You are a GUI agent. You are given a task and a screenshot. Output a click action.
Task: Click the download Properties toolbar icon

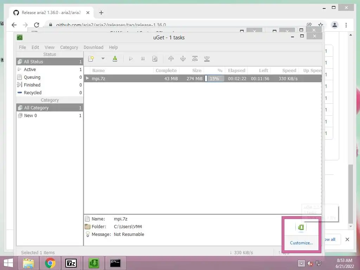tap(155, 59)
